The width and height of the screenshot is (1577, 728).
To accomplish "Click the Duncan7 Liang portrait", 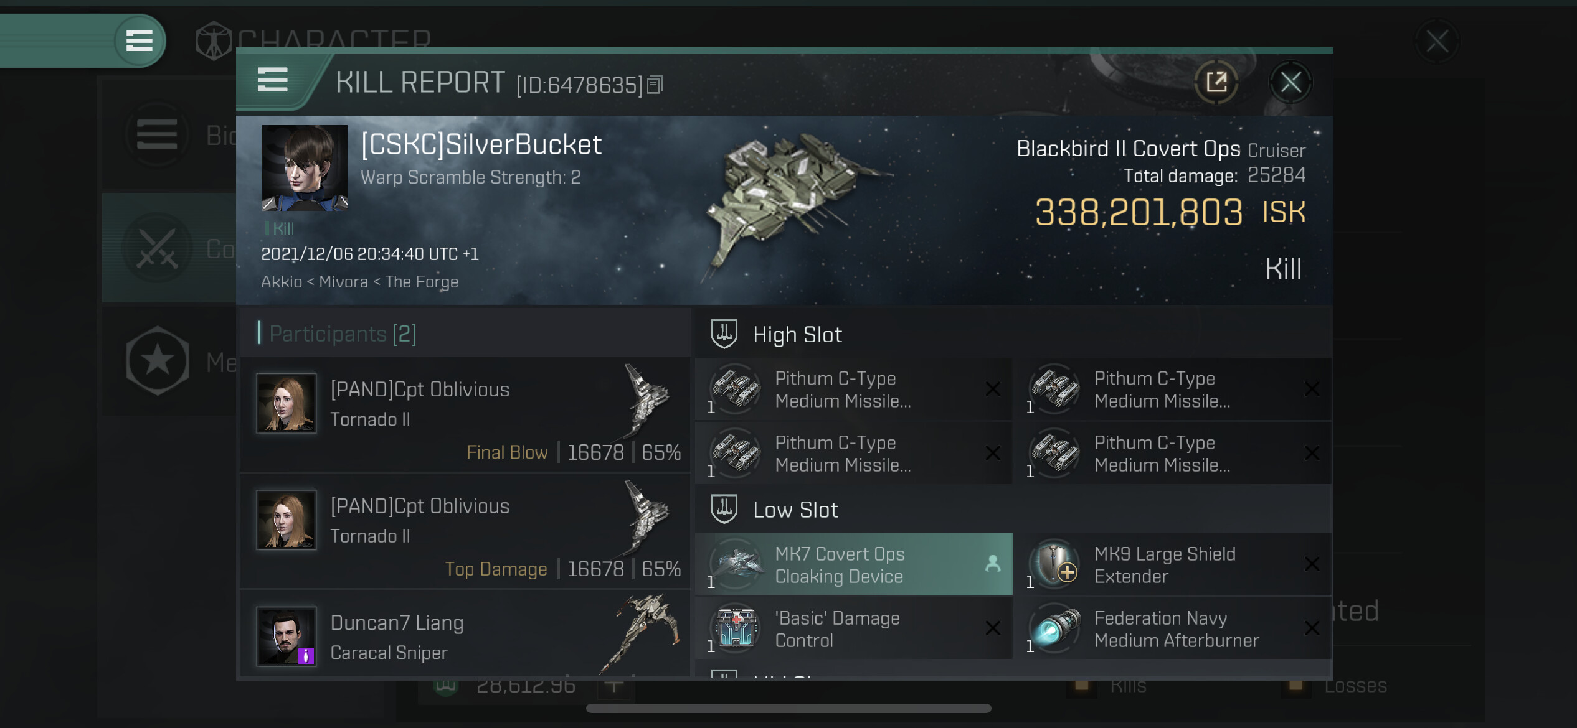I will point(287,636).
